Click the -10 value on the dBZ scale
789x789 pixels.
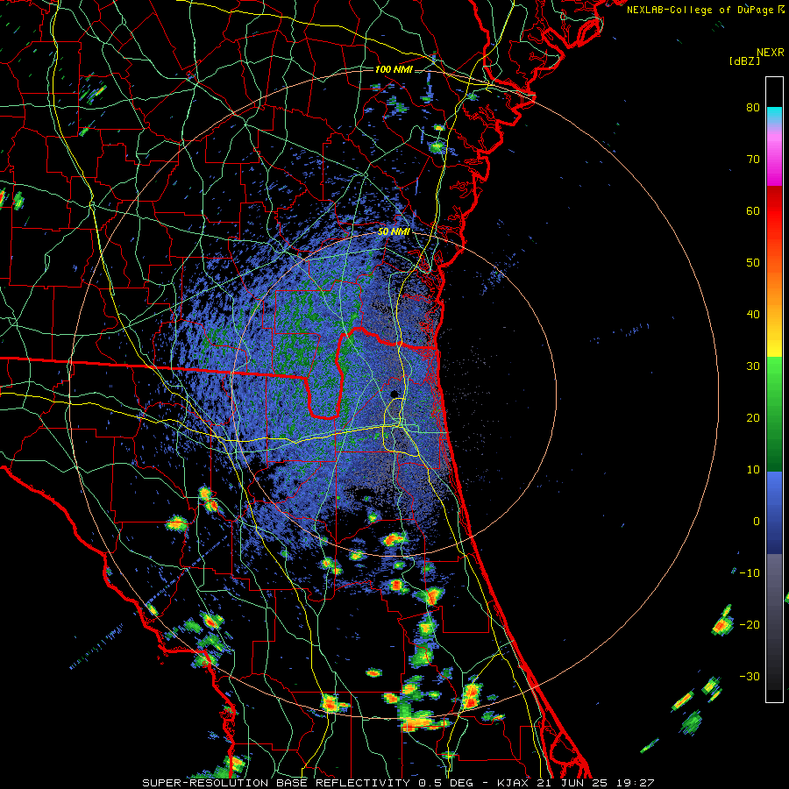coord(750,572)
